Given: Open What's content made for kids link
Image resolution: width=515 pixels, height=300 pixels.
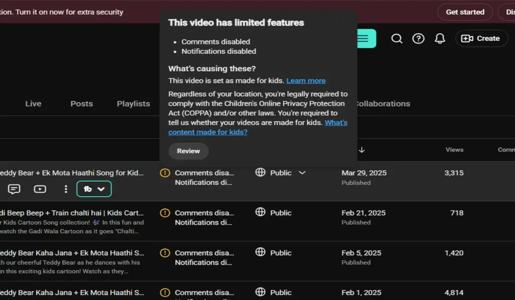Looking at the screenshot, I should coord(258,127).
